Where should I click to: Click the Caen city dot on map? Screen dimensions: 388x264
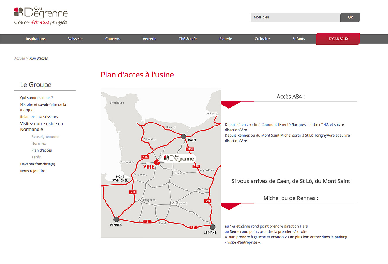(x=184, y=136)
